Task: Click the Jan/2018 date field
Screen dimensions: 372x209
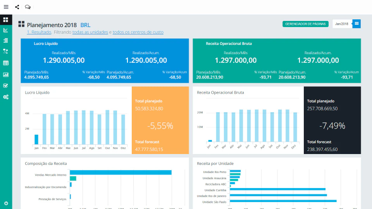Action: 342,24
